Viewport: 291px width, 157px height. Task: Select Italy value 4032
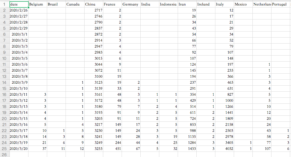[225, 149]
